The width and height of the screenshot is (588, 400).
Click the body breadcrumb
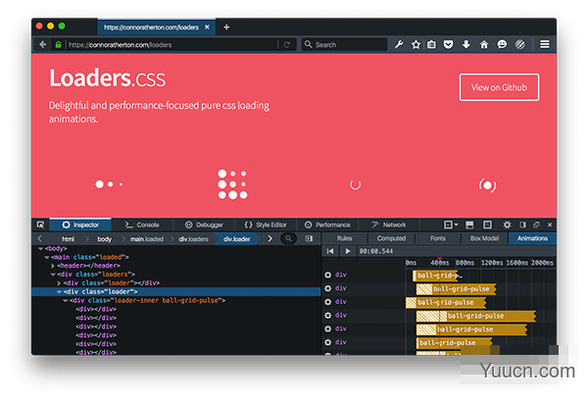[104, 239]
